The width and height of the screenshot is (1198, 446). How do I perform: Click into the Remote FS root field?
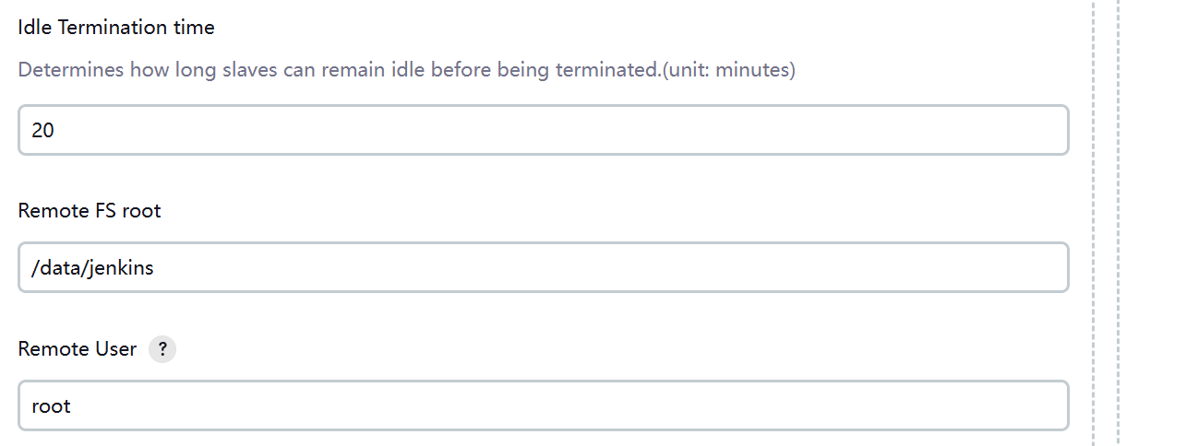click(543, 267)
